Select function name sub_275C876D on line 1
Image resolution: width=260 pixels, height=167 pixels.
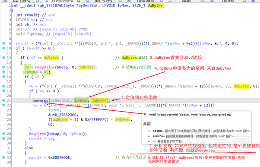click(x=51, y=6)
